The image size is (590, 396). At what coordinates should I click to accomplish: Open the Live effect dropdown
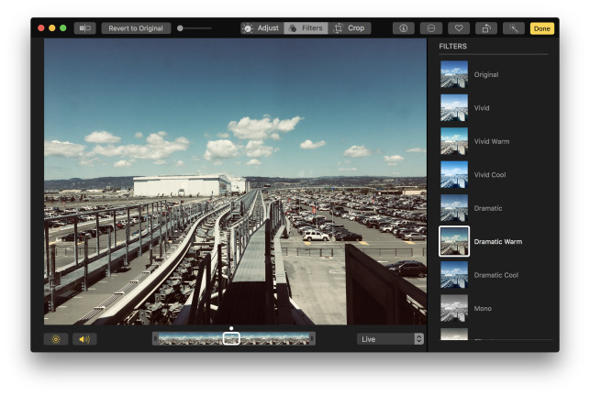(390, 339)
